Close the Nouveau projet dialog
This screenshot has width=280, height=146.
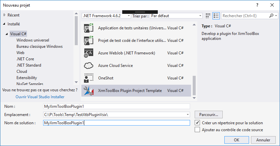point(272,5)
